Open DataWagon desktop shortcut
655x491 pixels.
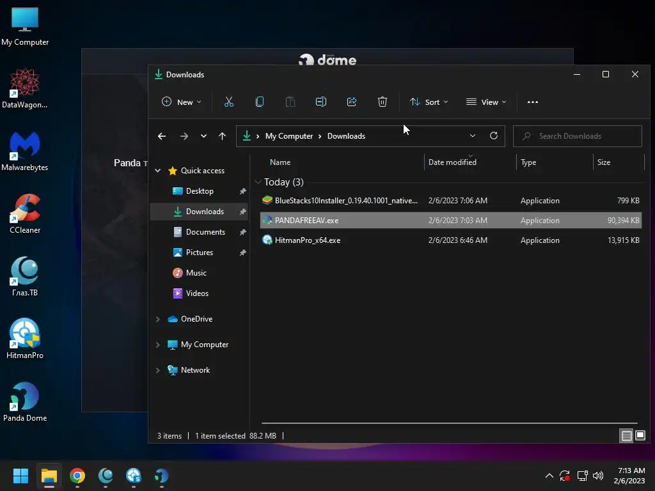pos(25,88)
